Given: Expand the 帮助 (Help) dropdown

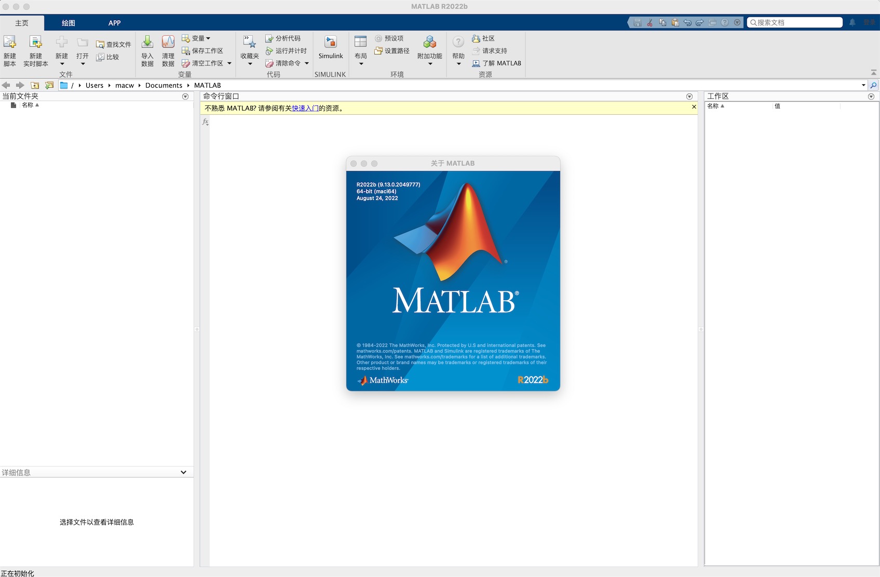Looking at the screenshot, I should tap(458, 64).
